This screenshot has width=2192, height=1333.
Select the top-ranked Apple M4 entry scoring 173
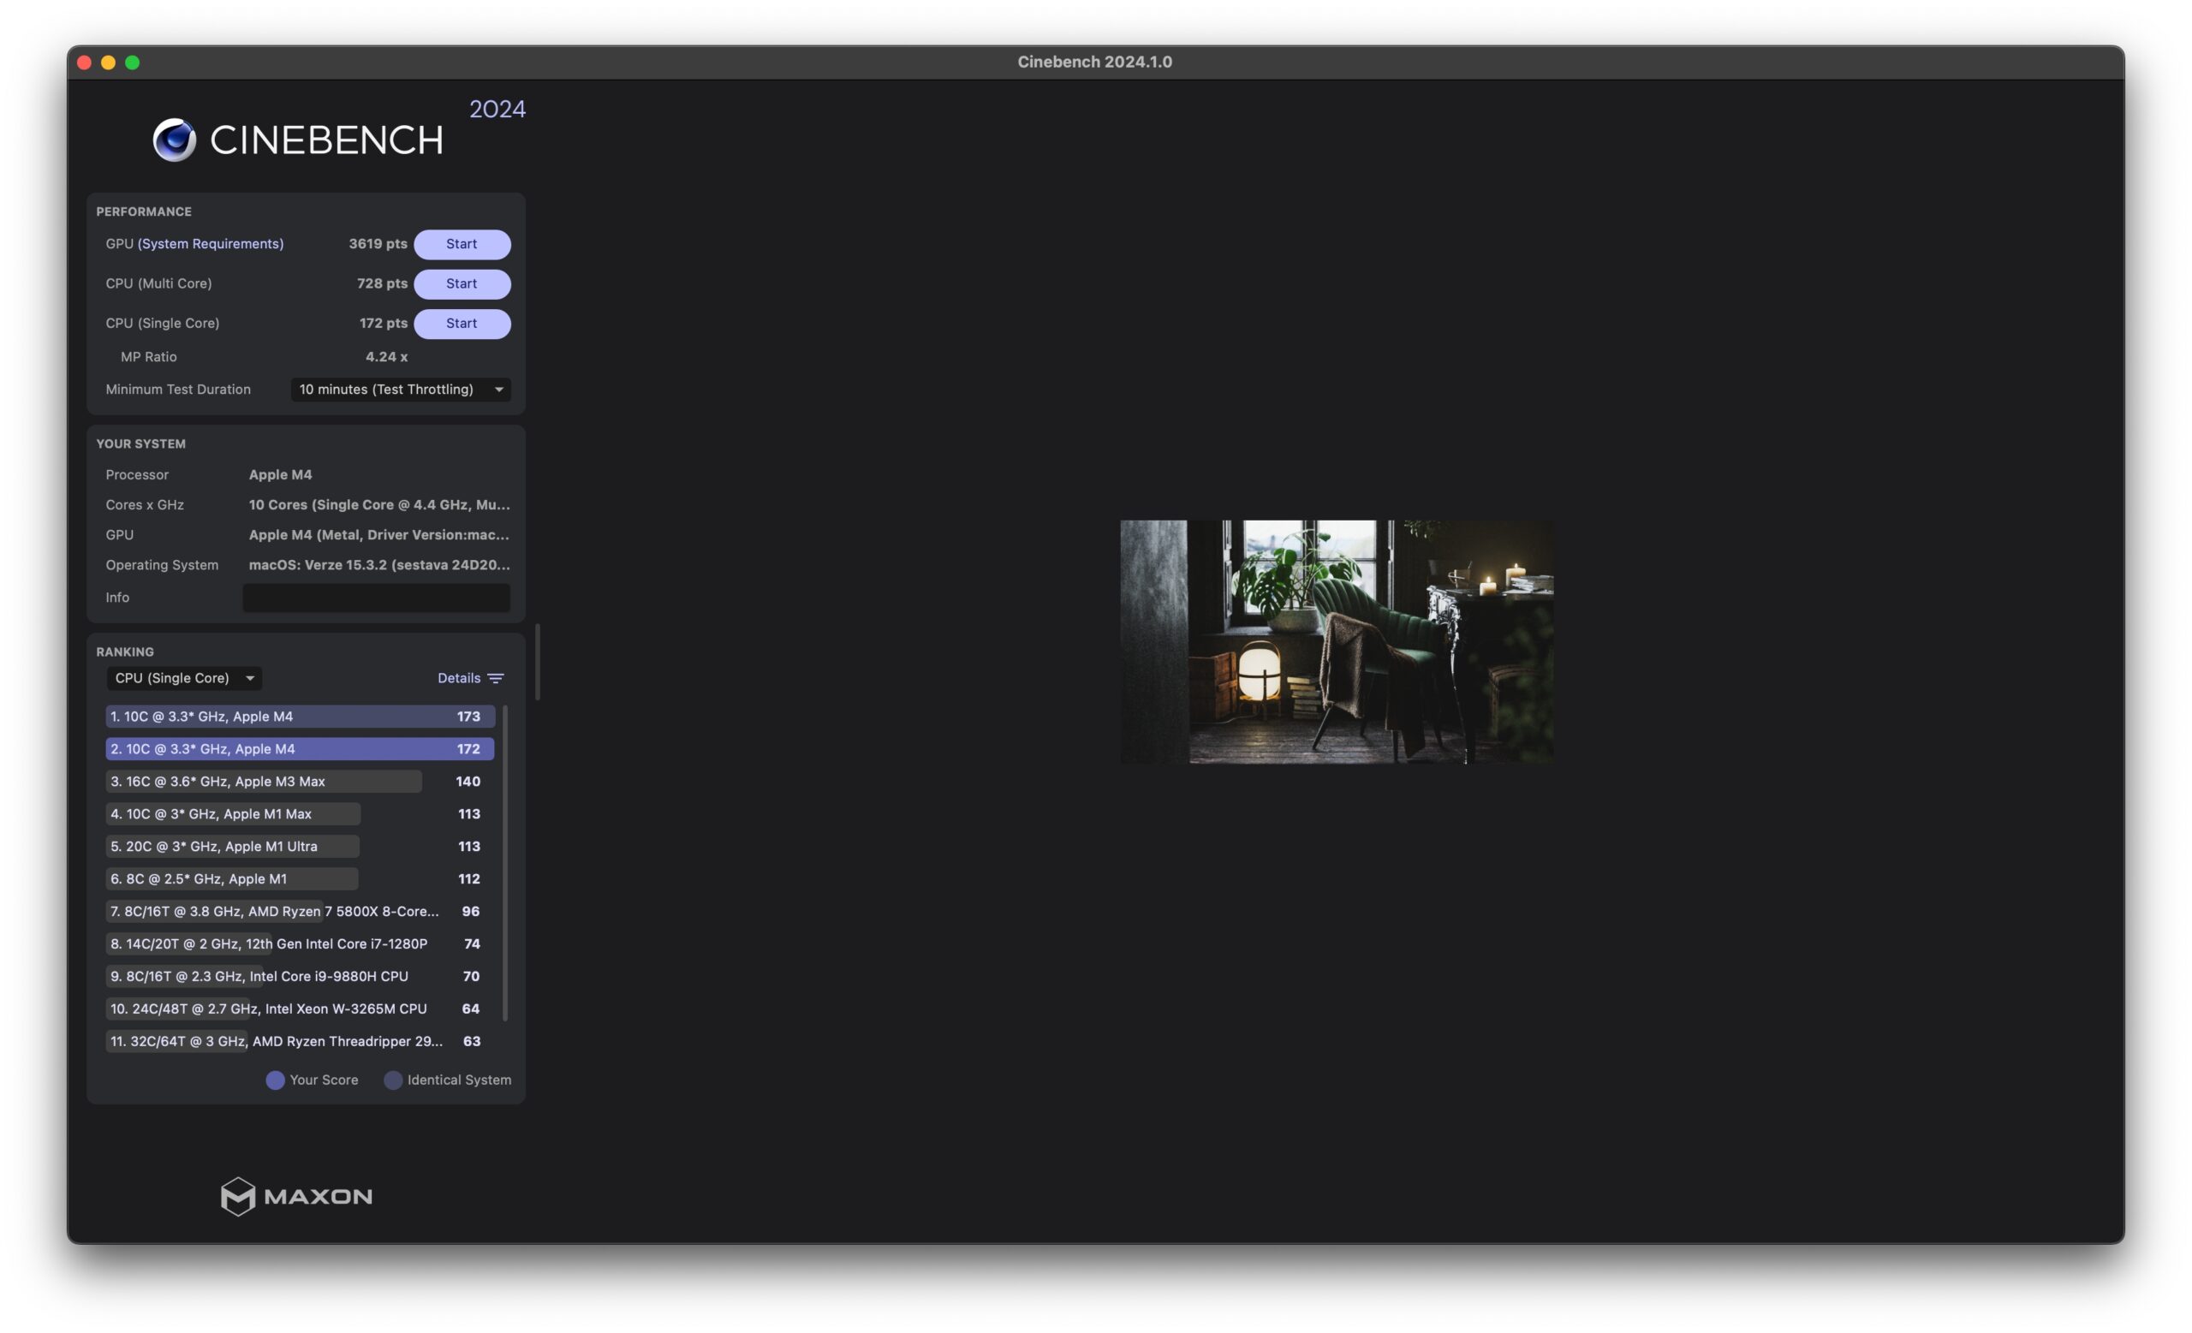point(300,717)
